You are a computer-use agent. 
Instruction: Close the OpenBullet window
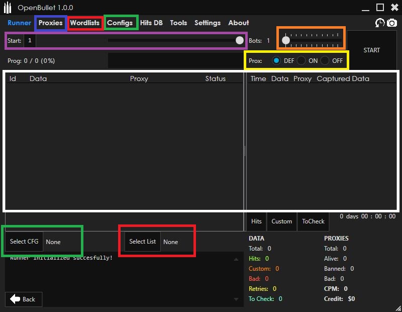coord(394,7)
